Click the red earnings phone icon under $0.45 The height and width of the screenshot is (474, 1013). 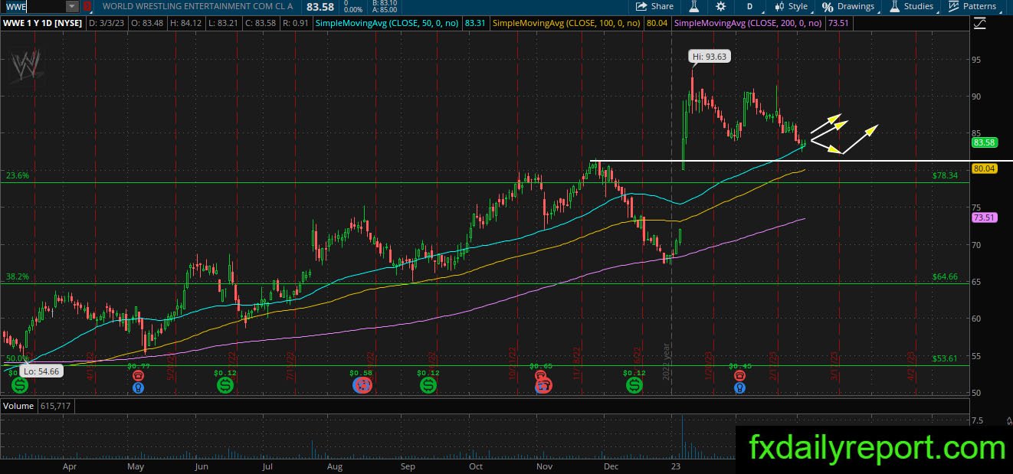click(x=739, y=376)
